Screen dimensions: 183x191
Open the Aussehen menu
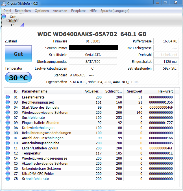[60, 11]
